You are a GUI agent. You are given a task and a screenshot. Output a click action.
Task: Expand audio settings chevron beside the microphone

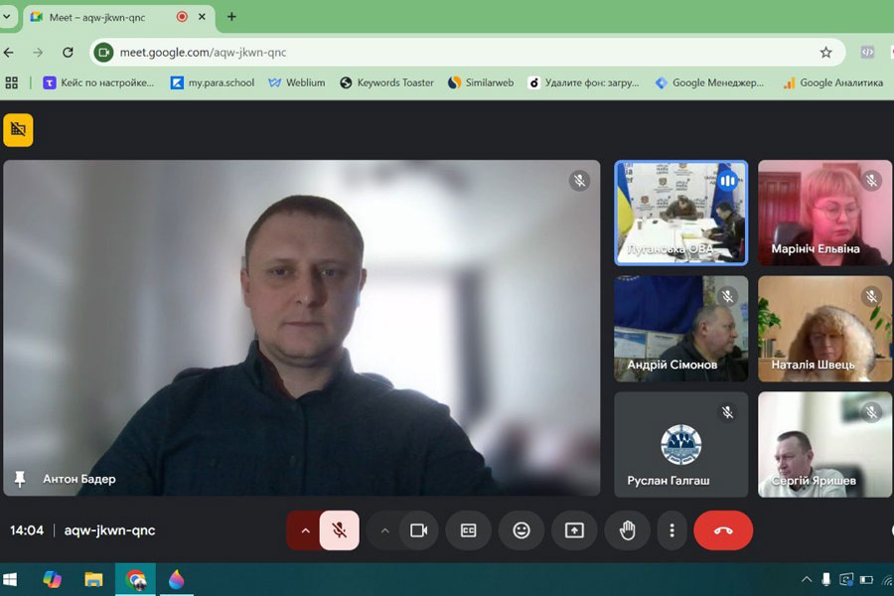tap(305, 530)
